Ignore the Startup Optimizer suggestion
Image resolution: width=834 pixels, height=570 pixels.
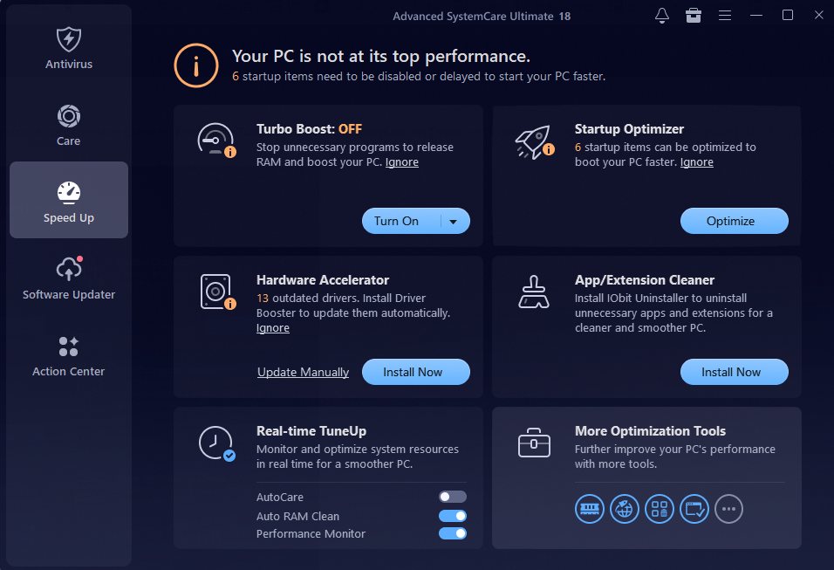[x=697, y=162]
